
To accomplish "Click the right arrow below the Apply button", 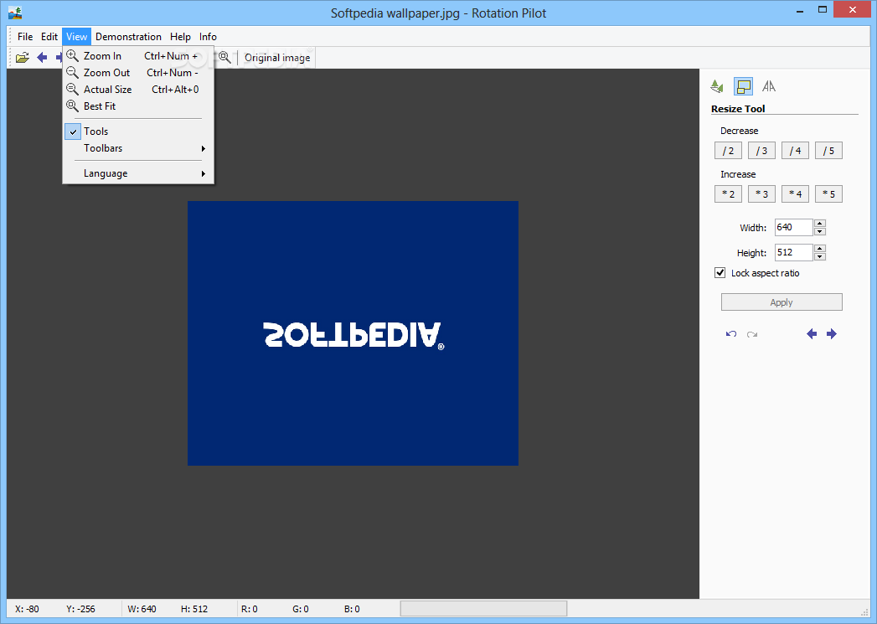I will tap(832, 334).
